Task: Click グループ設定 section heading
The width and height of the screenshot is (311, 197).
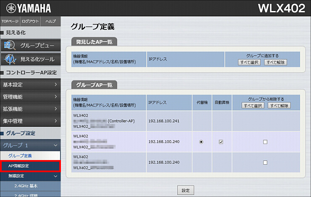Action: tap(21, 133)
